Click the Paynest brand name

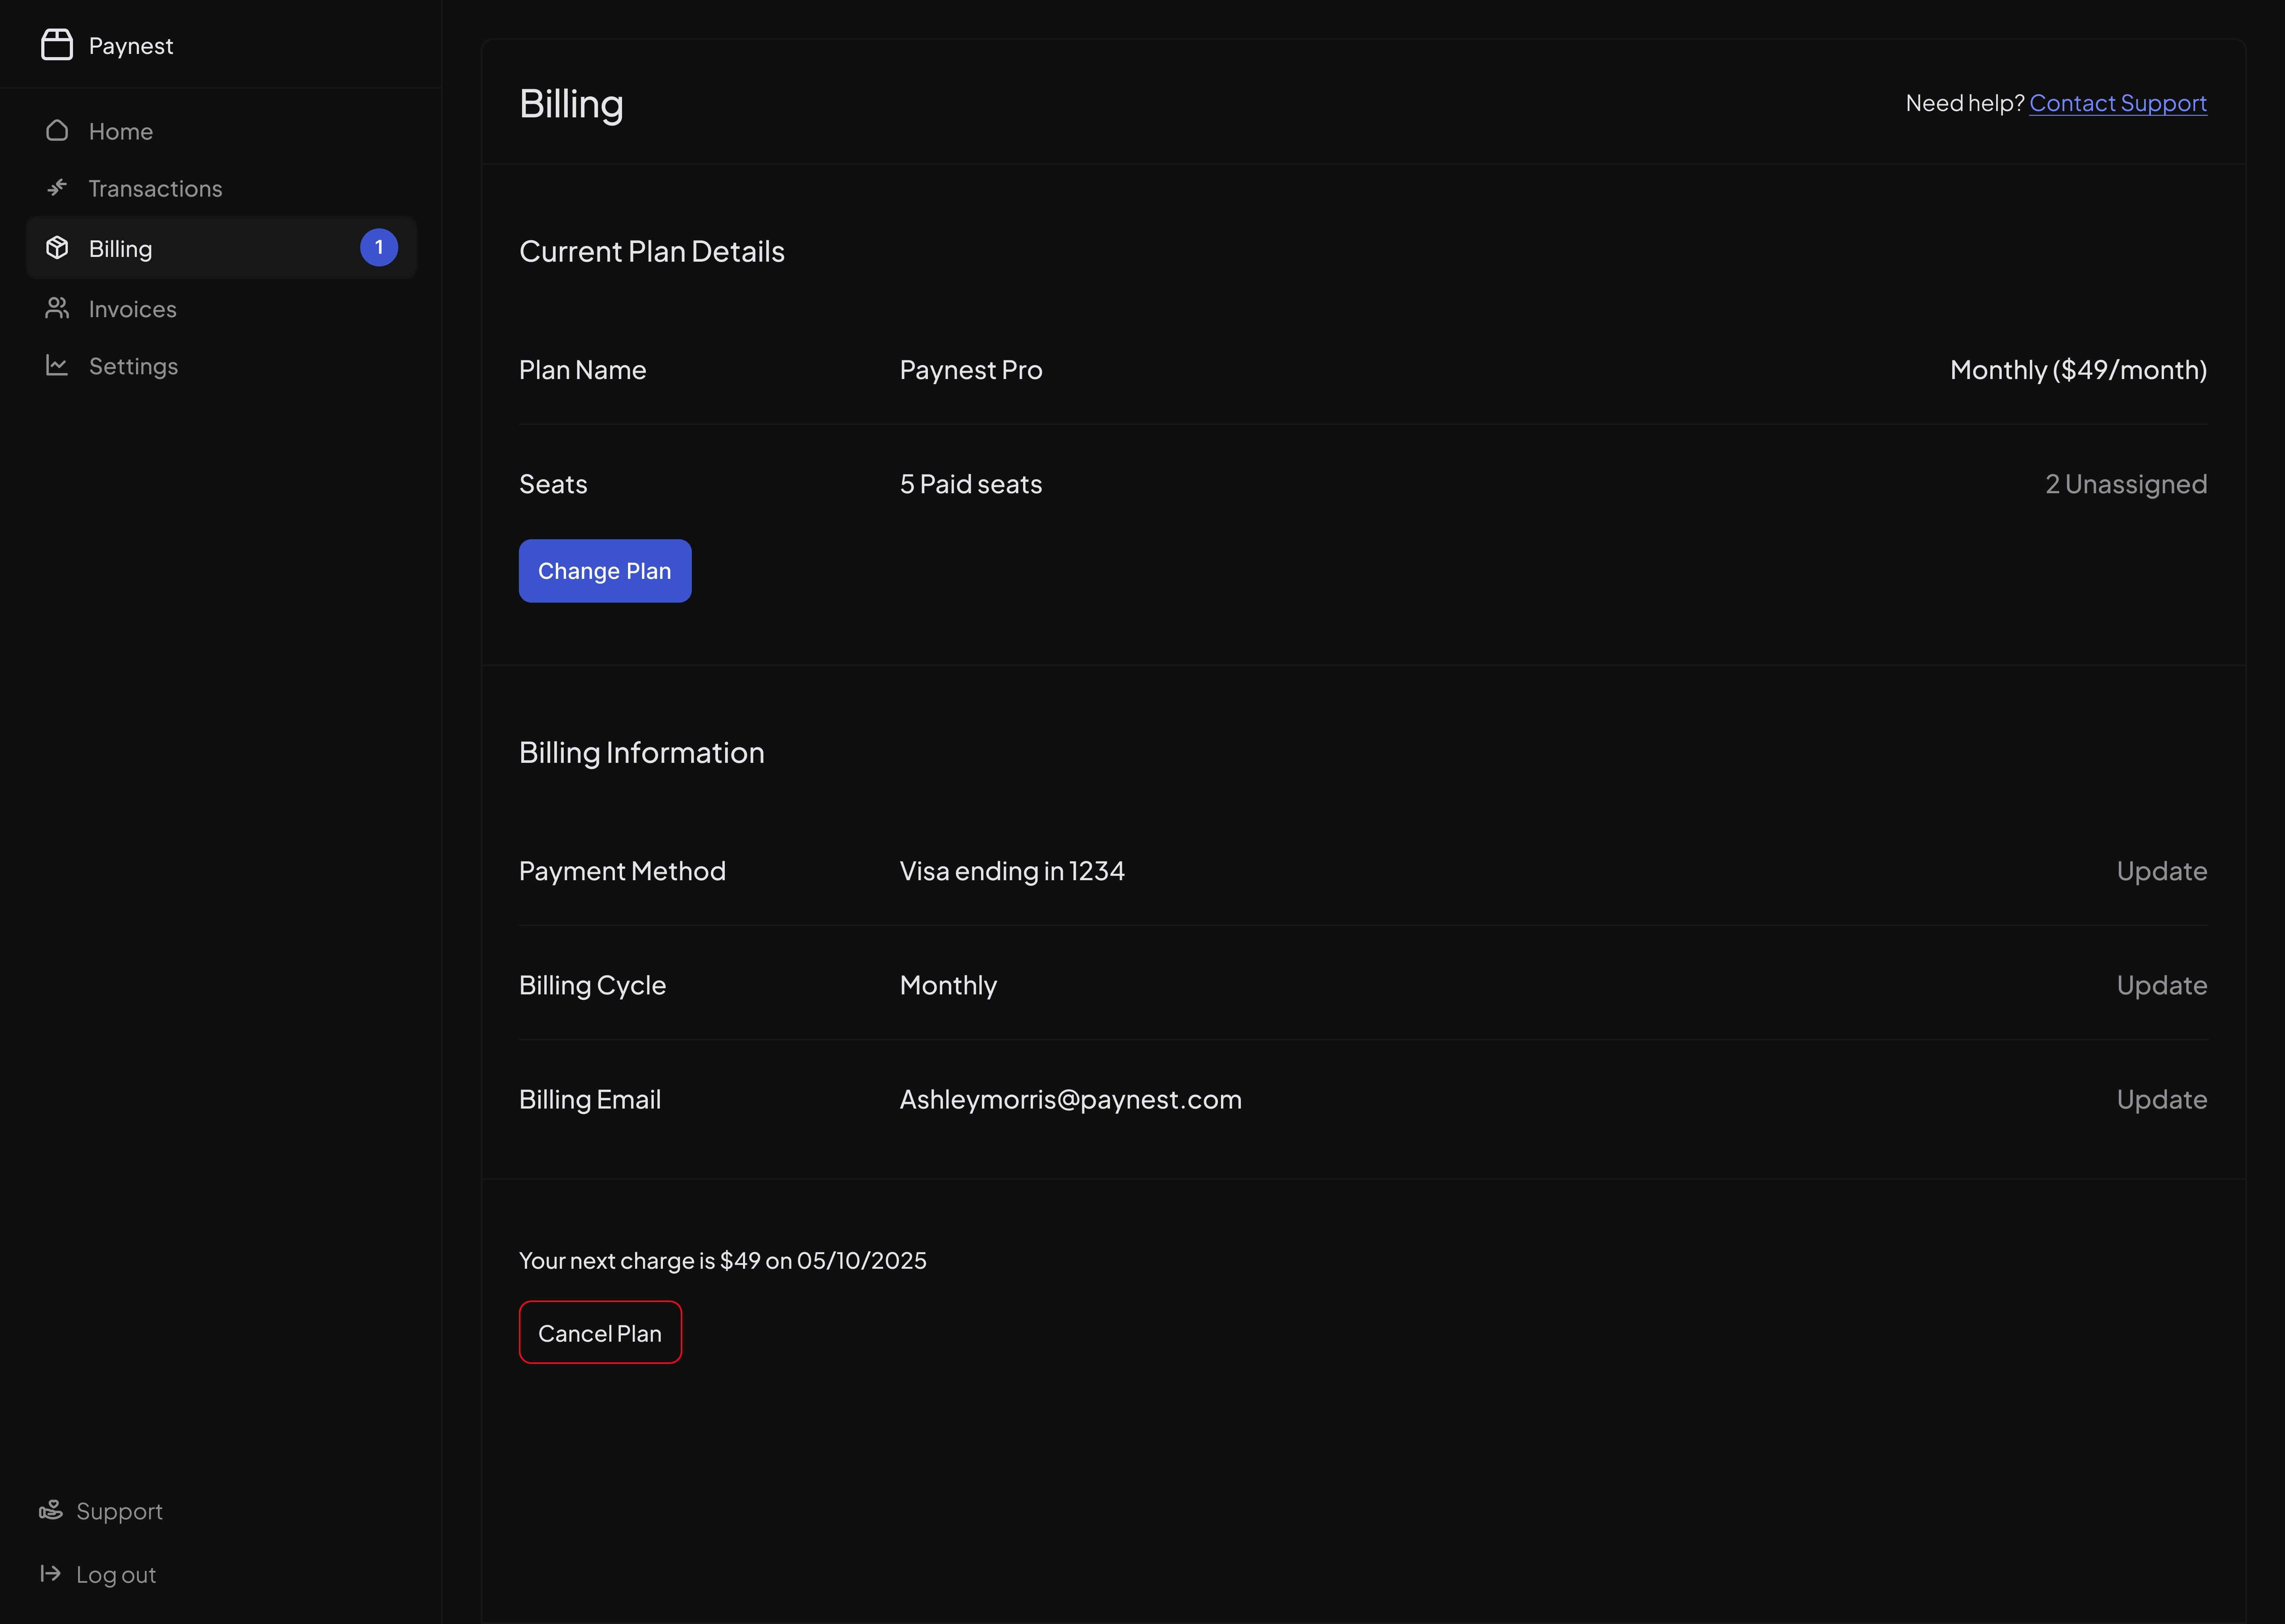[x=131, y=46]
